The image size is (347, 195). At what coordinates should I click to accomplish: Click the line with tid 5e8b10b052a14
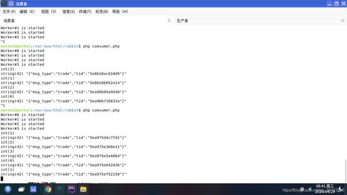point(64,83)
